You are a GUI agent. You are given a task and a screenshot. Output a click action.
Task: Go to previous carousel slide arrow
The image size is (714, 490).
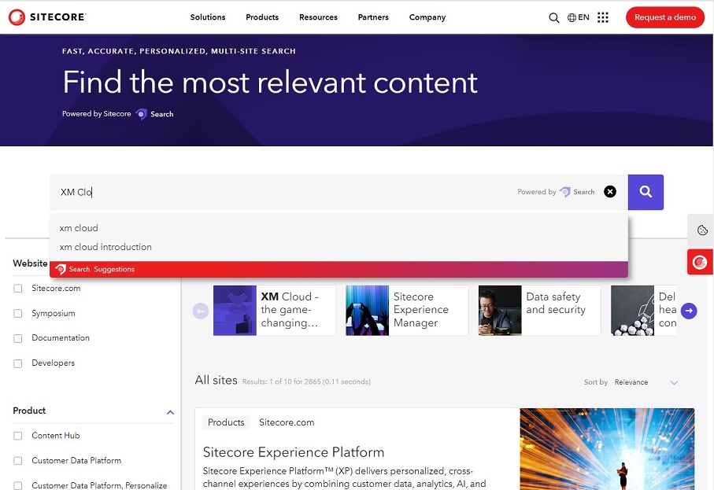[x=201, y=311]
